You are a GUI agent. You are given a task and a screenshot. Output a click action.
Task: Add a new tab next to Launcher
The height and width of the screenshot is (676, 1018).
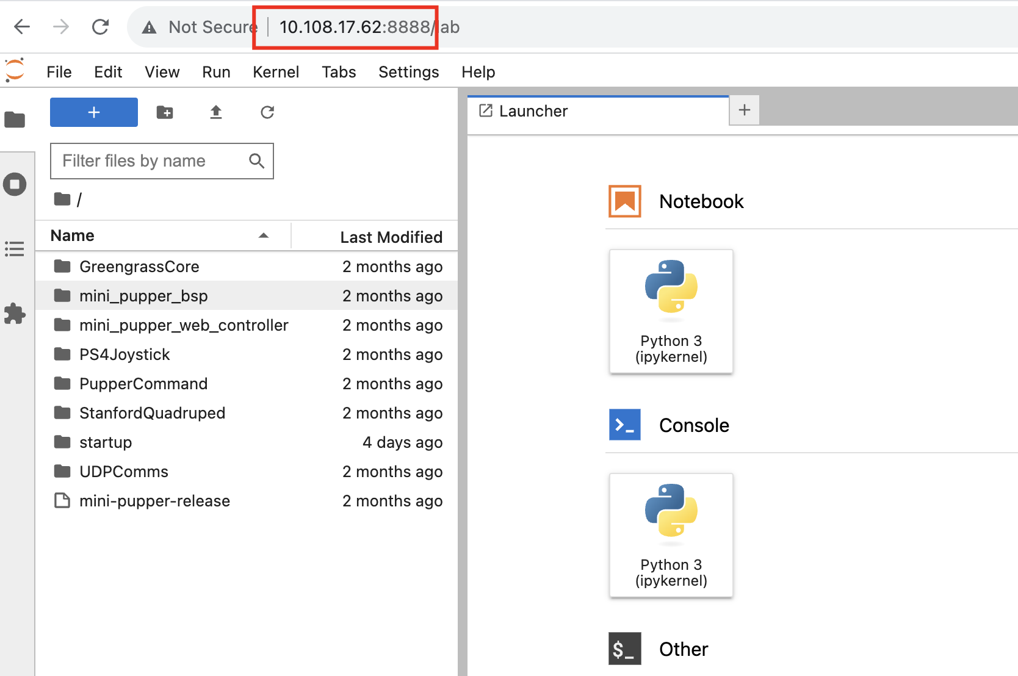coord(744,110)
